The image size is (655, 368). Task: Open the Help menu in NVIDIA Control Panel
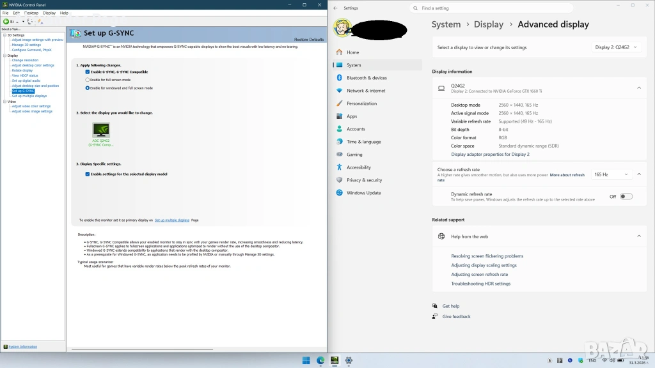[x=64, y=13]
